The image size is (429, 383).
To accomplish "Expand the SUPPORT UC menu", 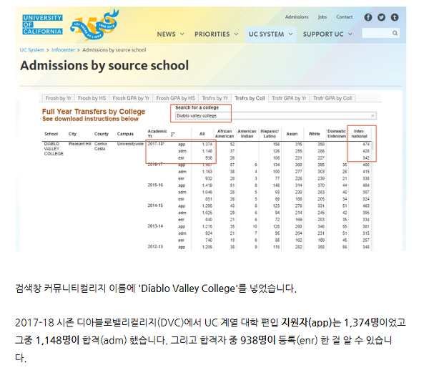I will (x=327, y=34).
